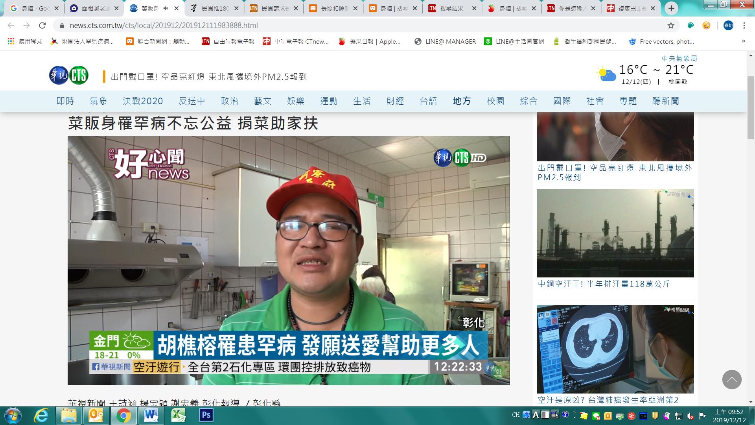Open the Chrome three-dot menu
The height and width of the screenshot is (425, 755).
click(744, 26)
